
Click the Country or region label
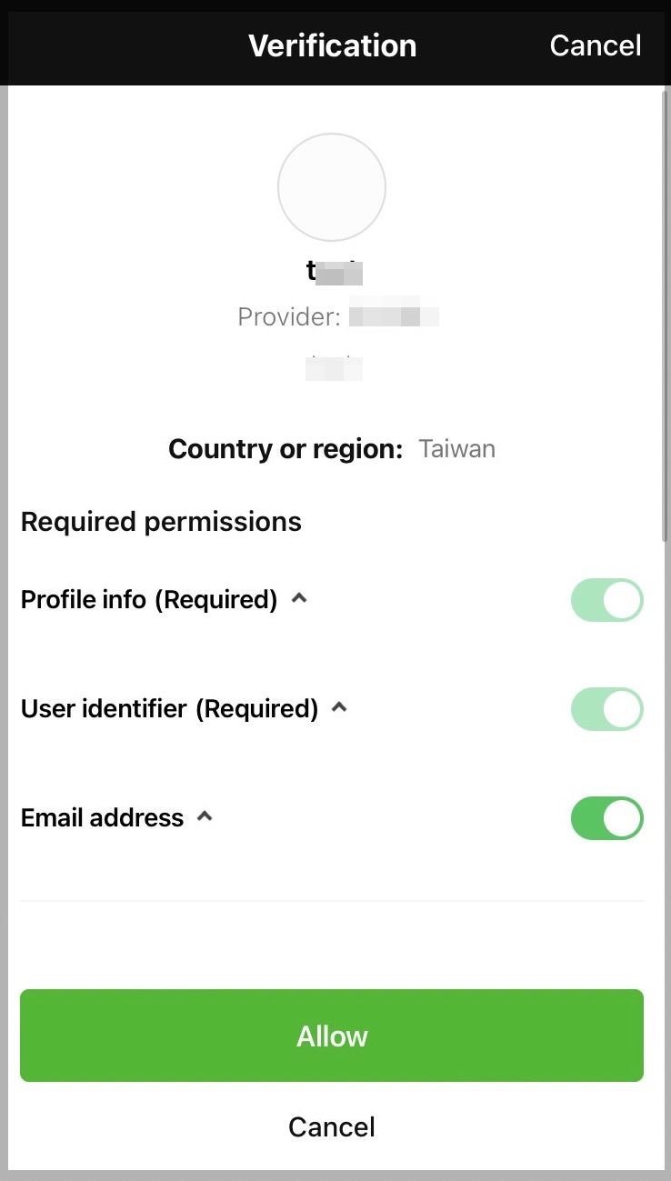(x=285, y=449)
